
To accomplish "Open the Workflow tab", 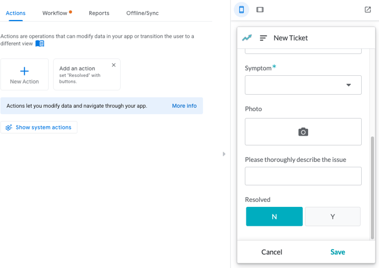I will pos(55,13).
